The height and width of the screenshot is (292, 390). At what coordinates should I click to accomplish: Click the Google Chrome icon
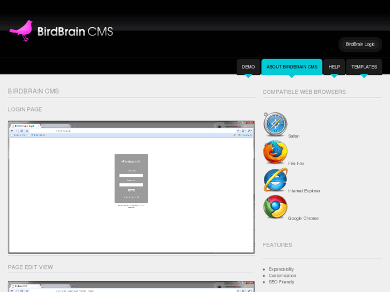[275, 207]
